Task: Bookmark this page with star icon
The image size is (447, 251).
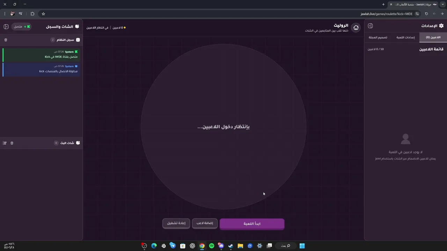Action: point(43,14)
